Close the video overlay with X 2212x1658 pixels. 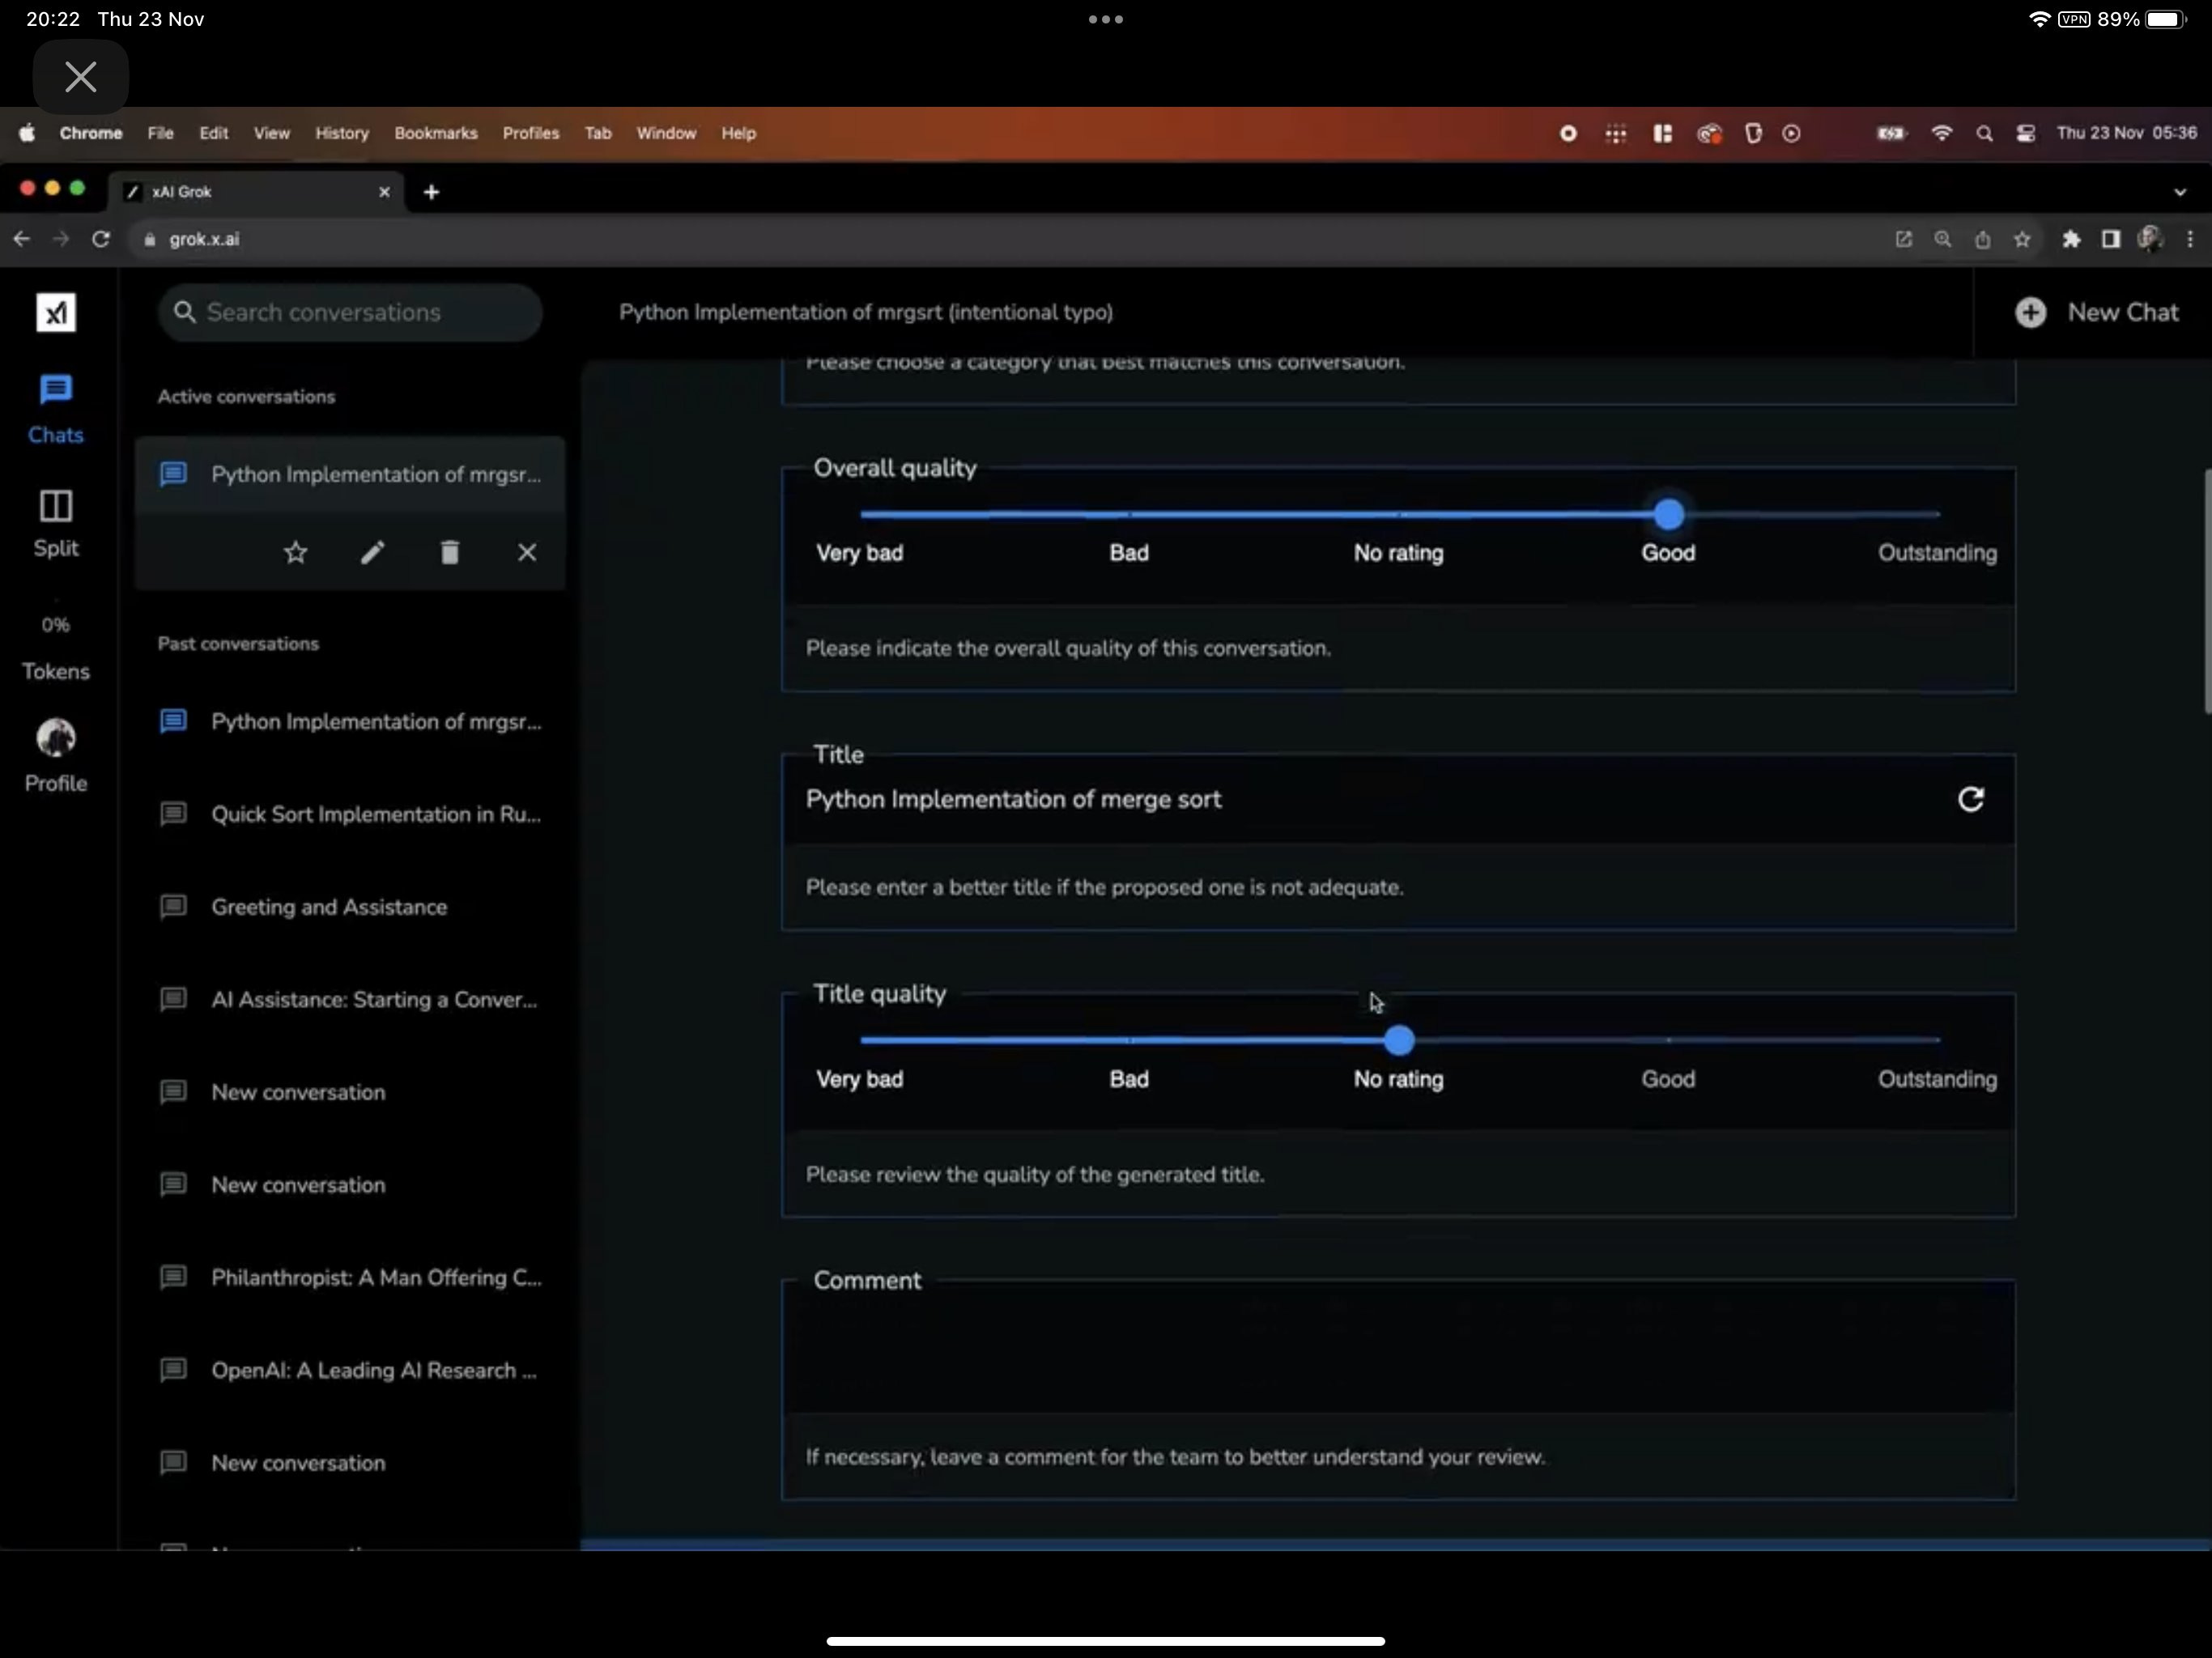[81, 77]
